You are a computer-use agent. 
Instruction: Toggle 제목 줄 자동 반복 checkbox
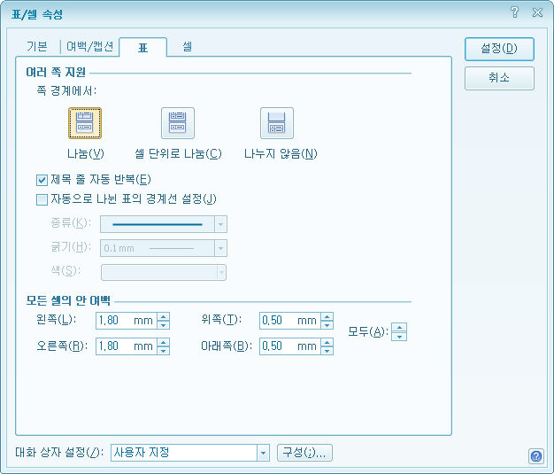(x=42, y=180)
